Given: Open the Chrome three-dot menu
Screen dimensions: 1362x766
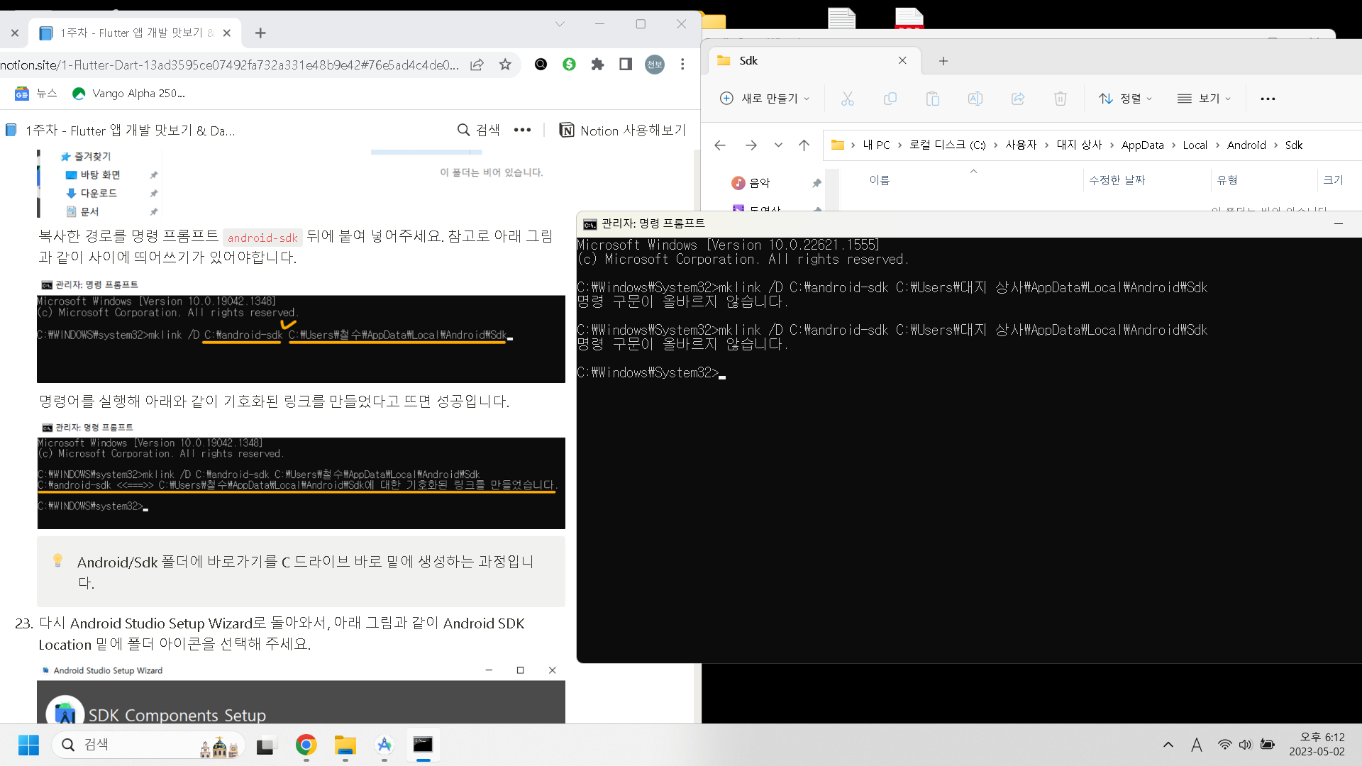Looking at the screenshot, I should (x=682, y=65).
